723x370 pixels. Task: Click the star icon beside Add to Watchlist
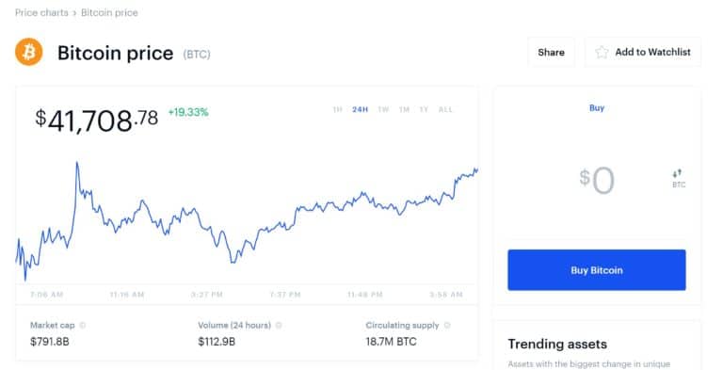[602, 52]
